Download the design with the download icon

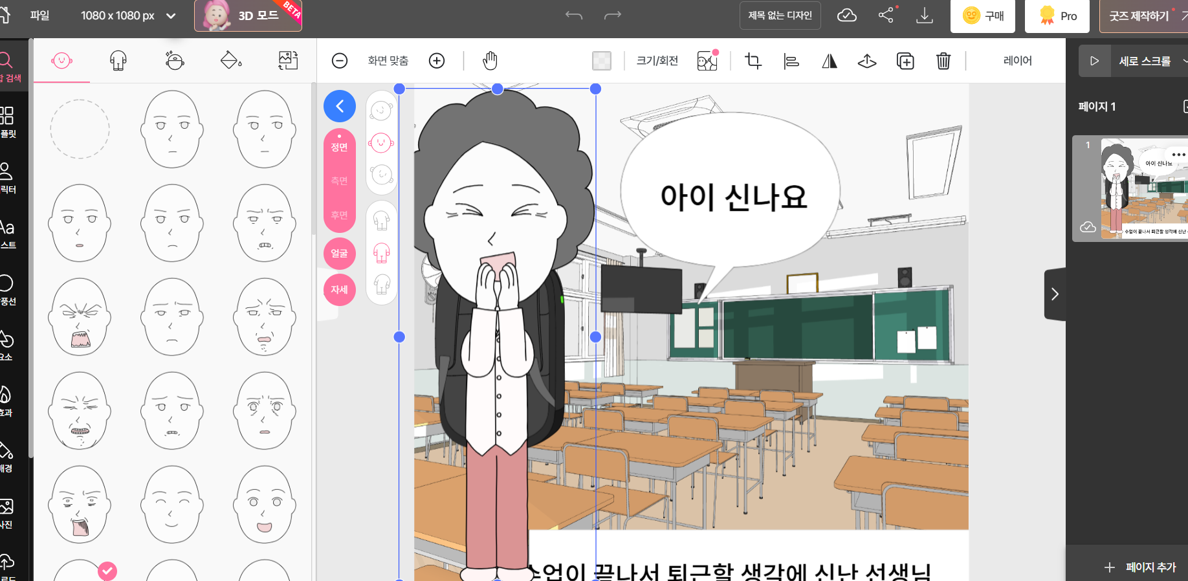tap(924, 16)
